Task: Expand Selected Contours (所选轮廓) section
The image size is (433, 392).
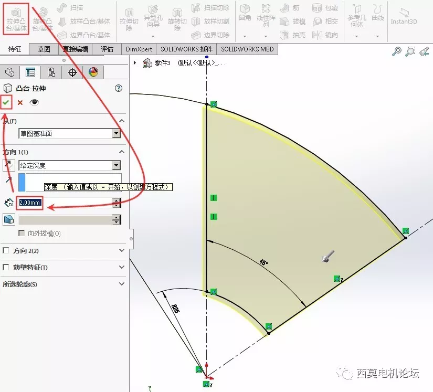Action: coord(122,284)
